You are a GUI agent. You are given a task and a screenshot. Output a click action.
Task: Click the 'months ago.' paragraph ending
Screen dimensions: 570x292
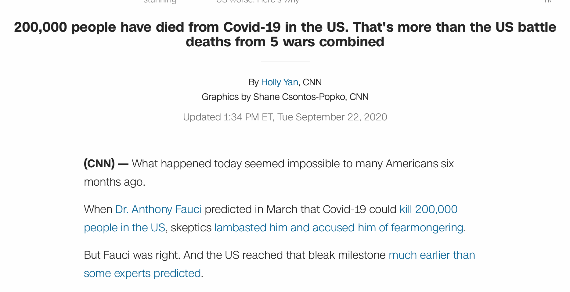tap(114, 182)
